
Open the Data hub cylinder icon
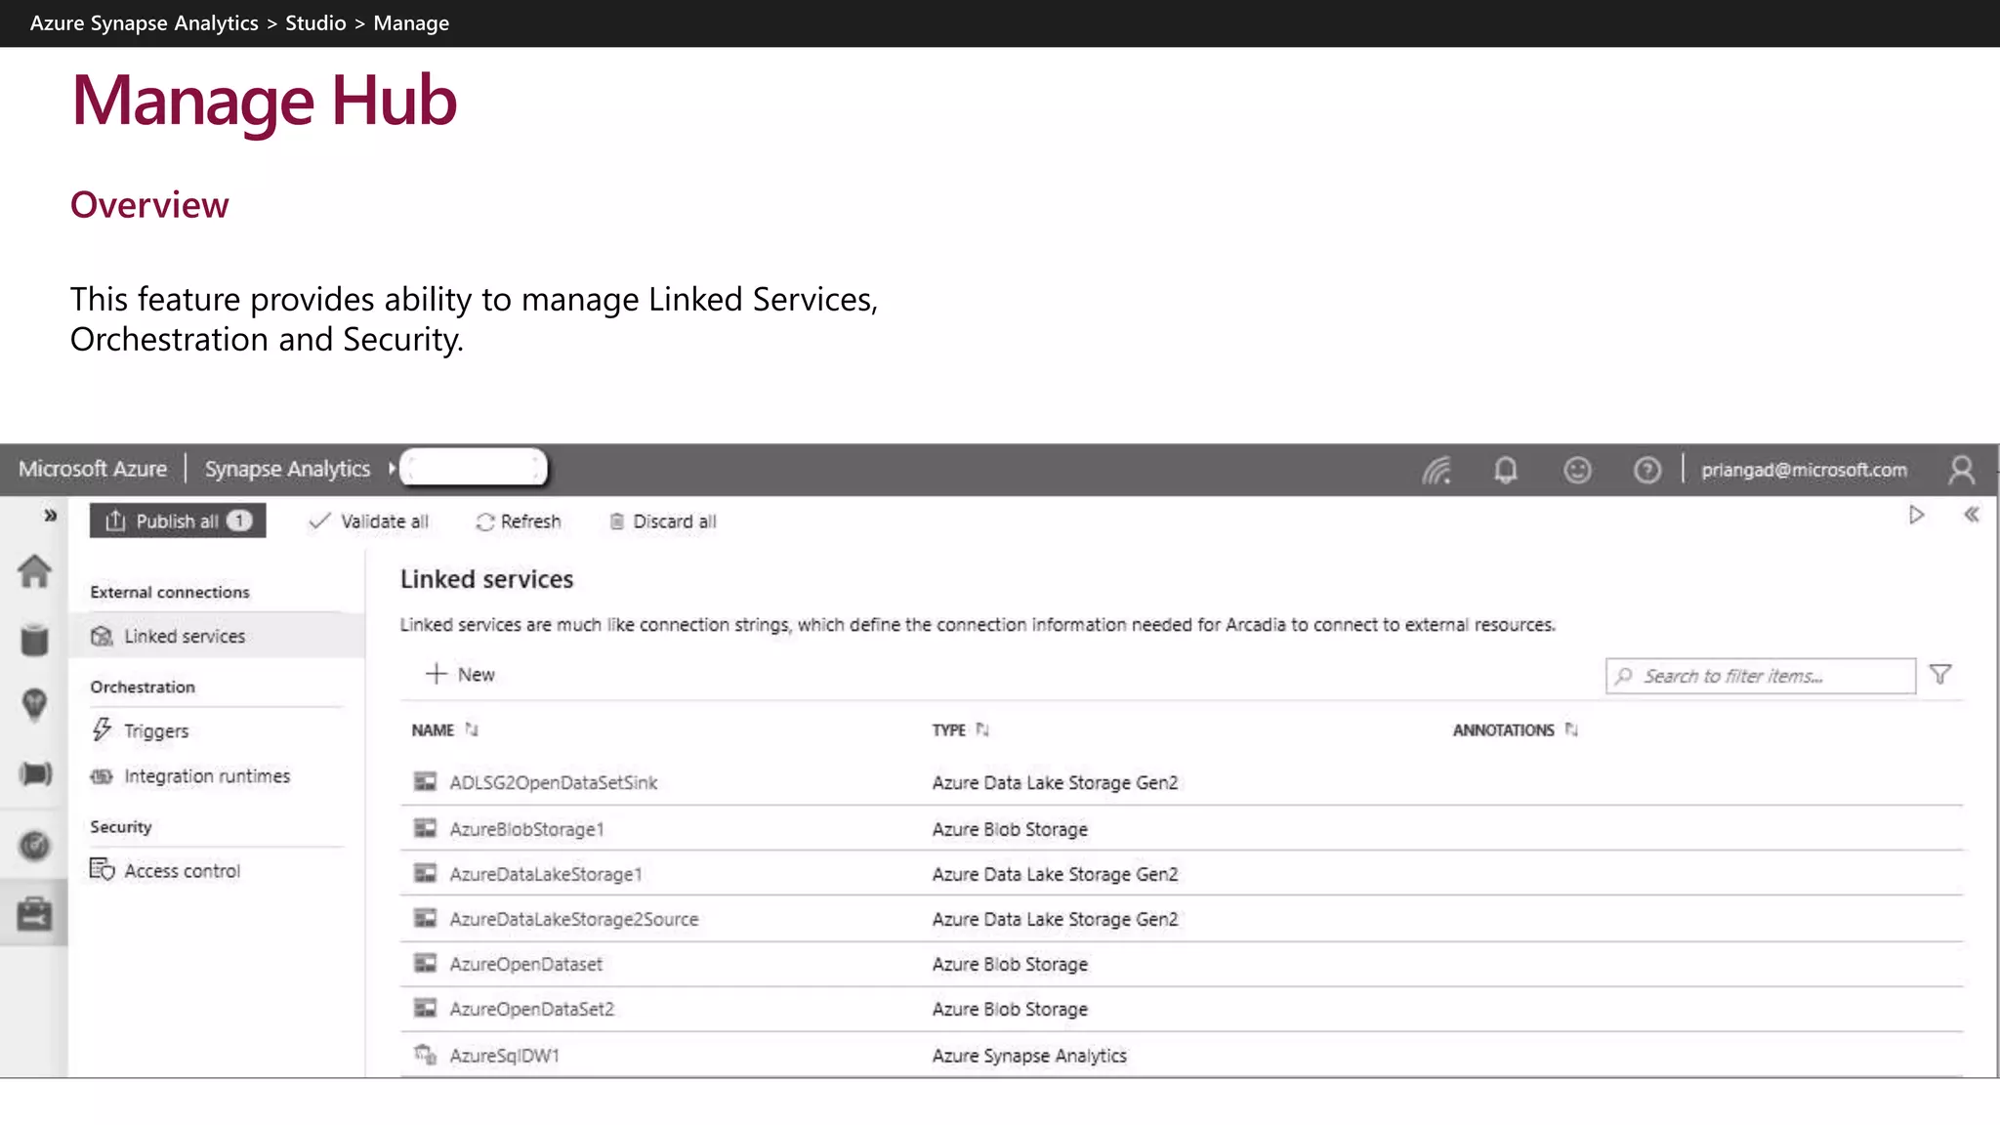[x=34, y=640]
